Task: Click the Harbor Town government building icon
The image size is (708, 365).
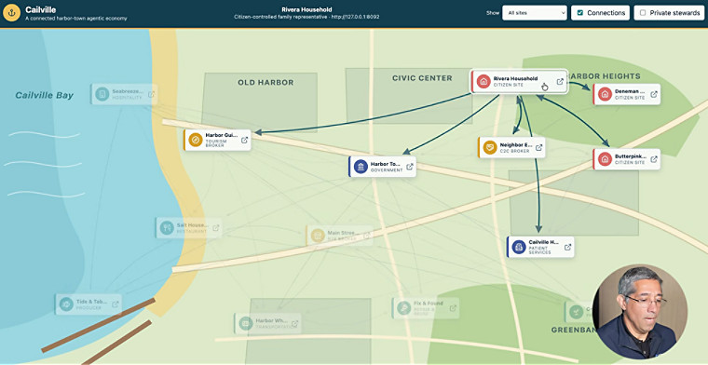Action: coord(361,167)
